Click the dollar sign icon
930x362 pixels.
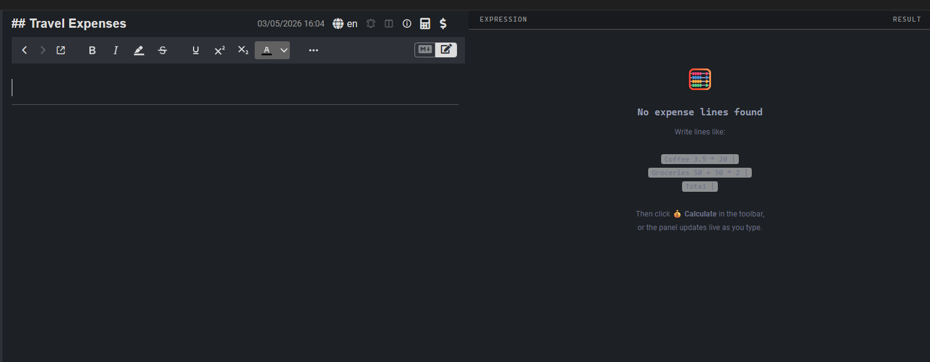coord(443,23)
